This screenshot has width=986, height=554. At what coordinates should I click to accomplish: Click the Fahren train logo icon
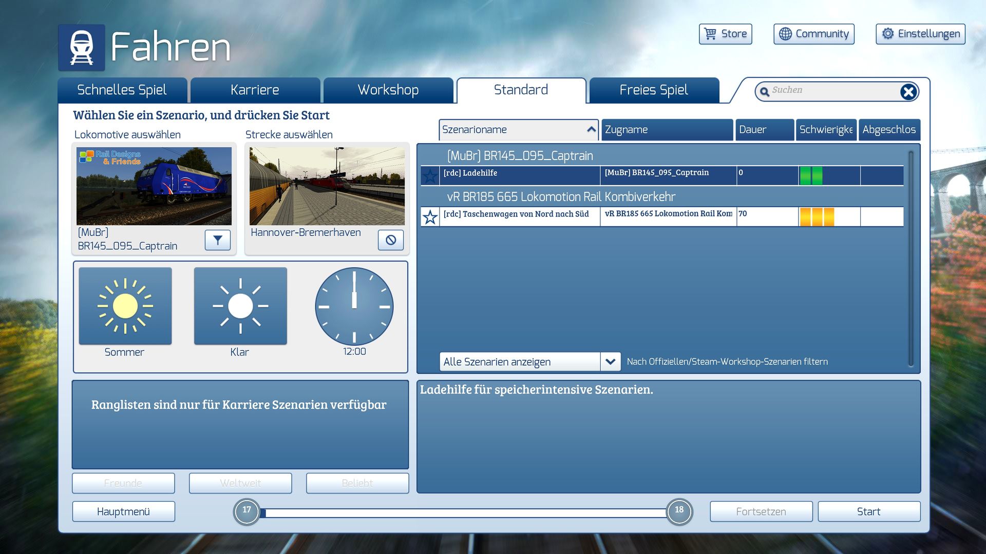pyautogui.click(x=82, y=48)
